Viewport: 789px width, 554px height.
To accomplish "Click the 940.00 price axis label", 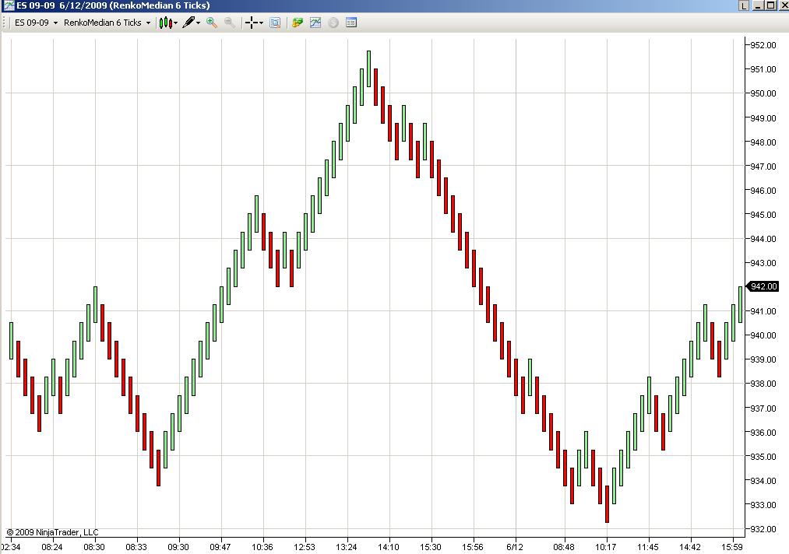I will [763, 335].
